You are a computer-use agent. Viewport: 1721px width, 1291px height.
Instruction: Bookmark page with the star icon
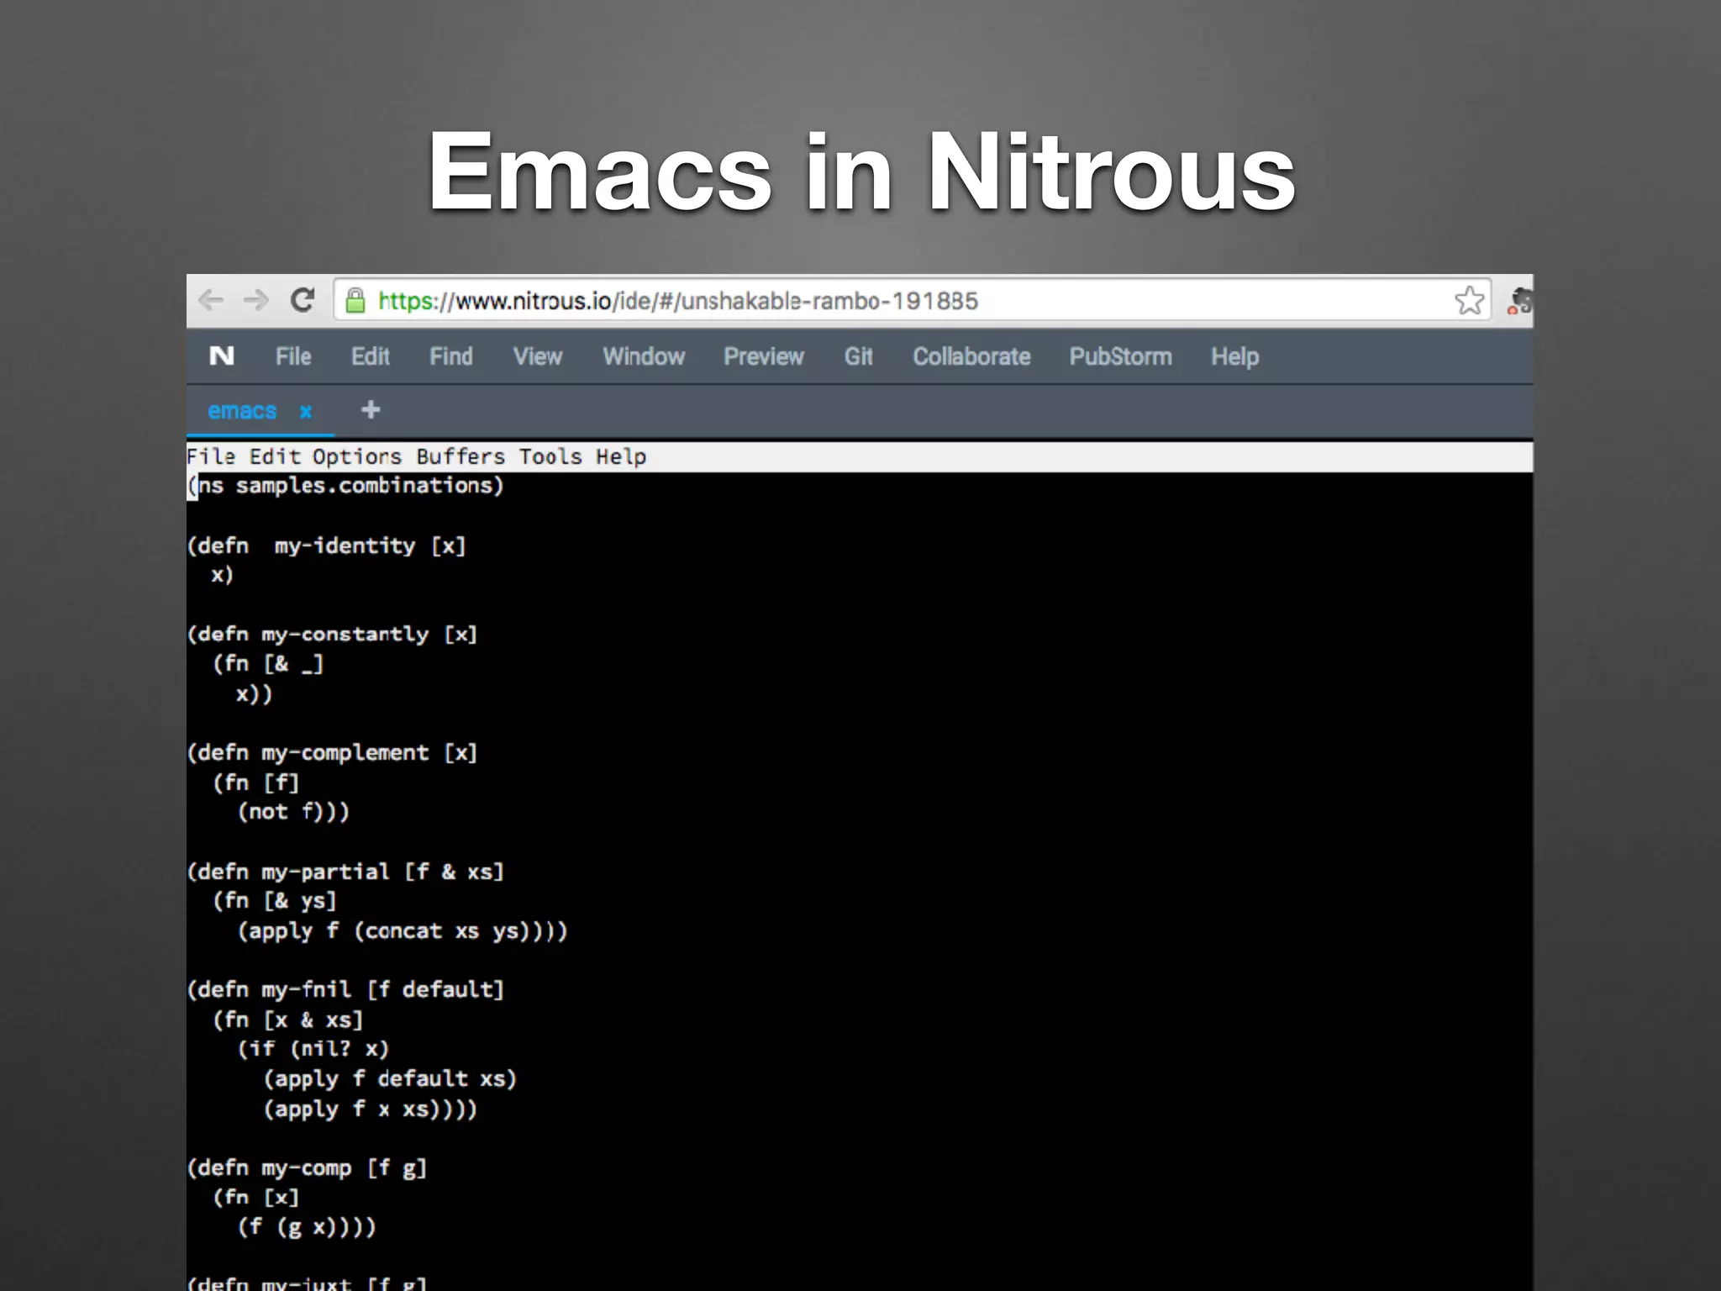[x=1469, y=300]
